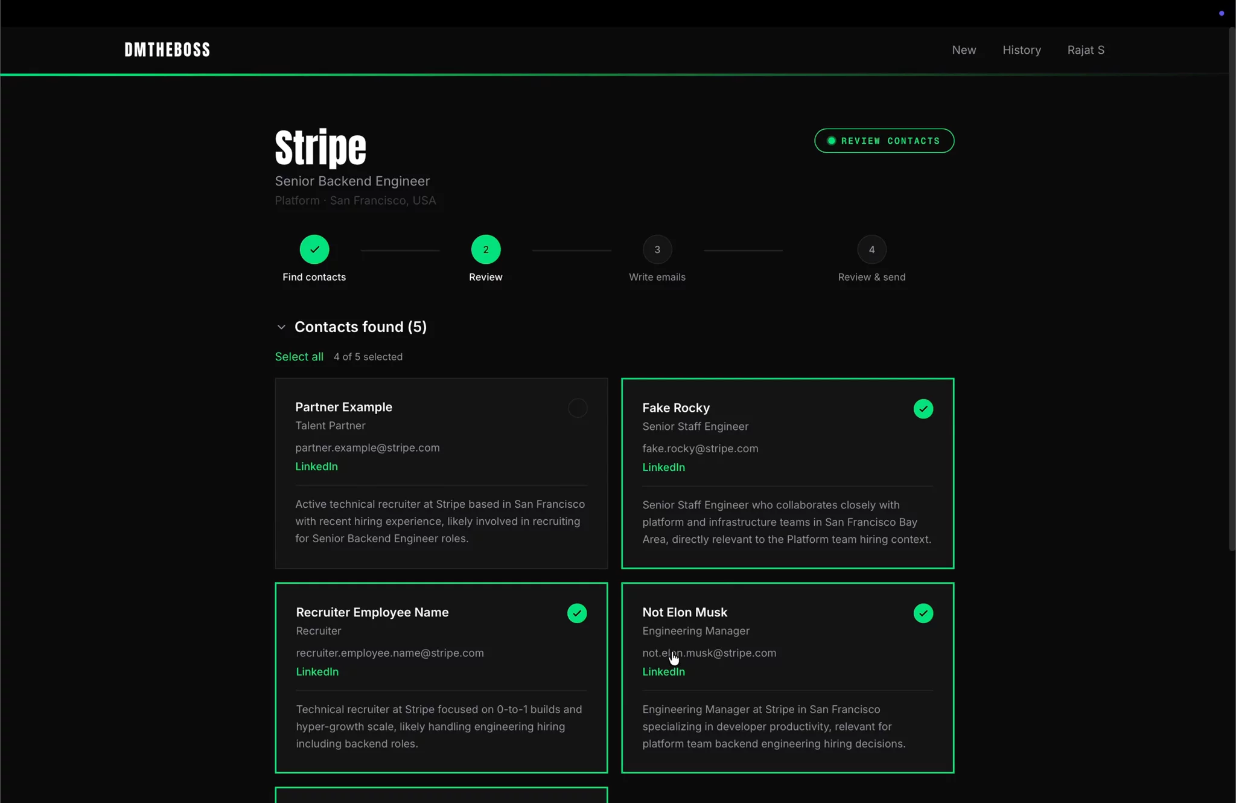Click the DMTHEBOSS logo
1236x803 pixels.
167,50
